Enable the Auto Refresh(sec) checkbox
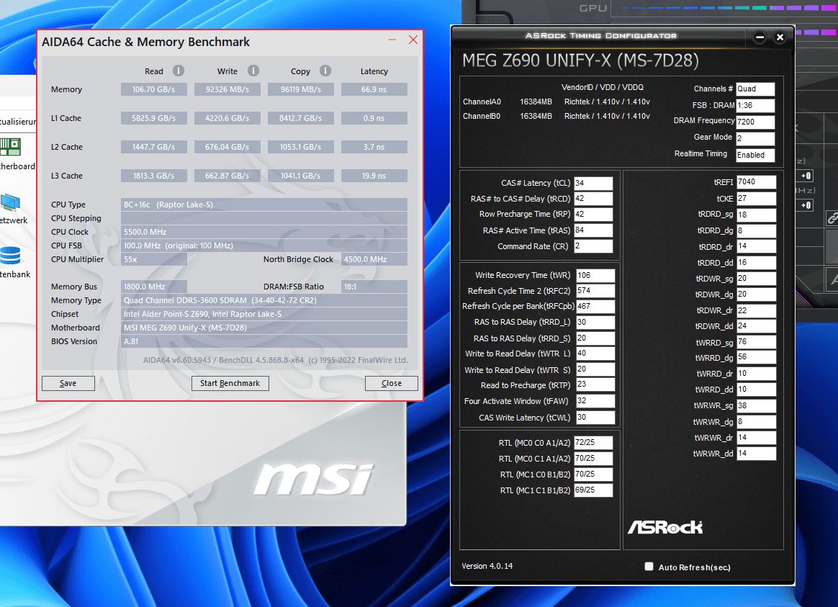Image resolution: width=838 pixels, height=607 pixels. (x=649, y=567)
